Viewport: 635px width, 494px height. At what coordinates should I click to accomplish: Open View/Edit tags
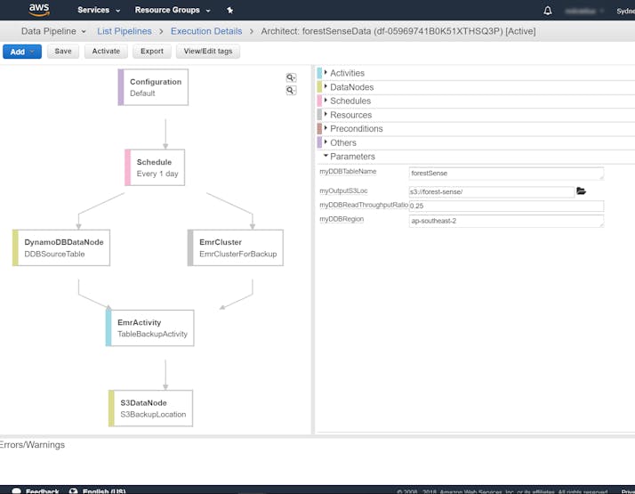[208, 51]
